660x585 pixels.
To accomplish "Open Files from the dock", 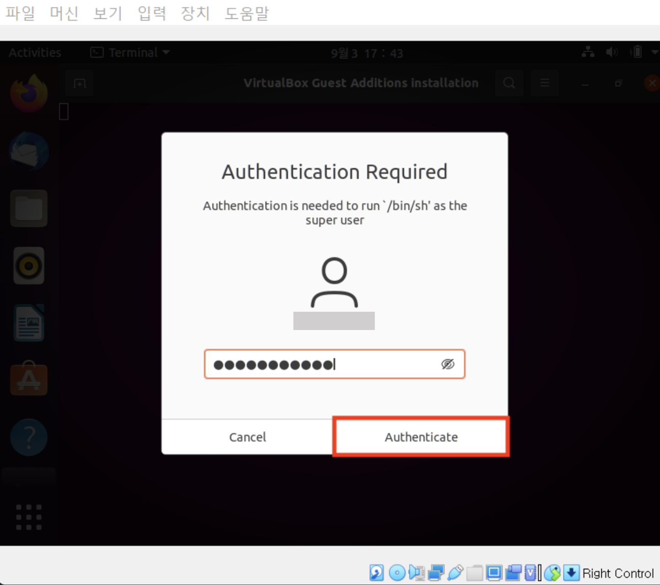I will pos(29,208).
